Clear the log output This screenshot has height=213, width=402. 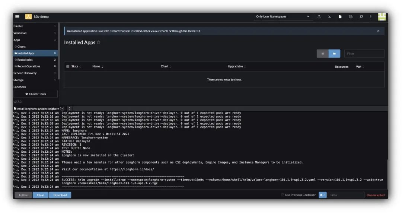tap(41, 195)
